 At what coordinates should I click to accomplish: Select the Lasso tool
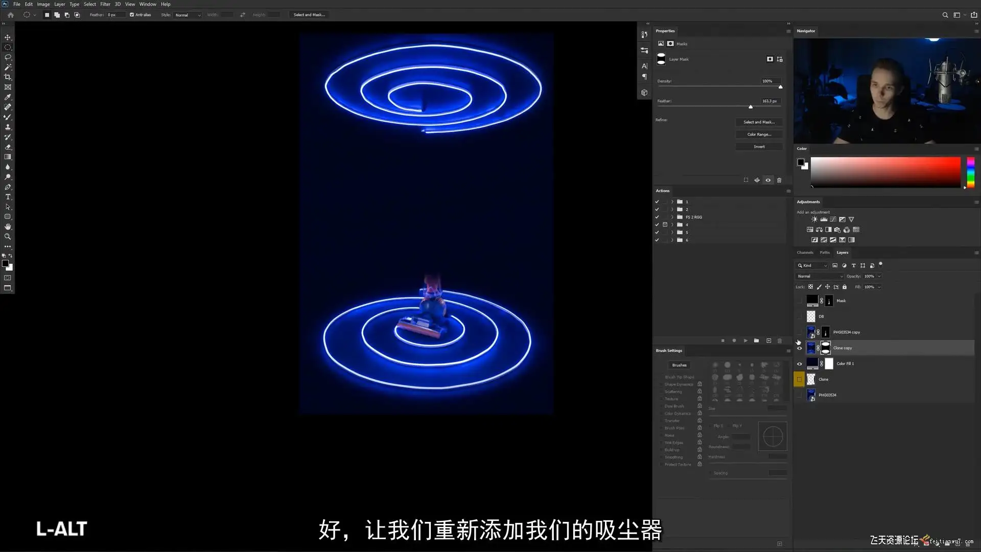click(x=8, y=57)
